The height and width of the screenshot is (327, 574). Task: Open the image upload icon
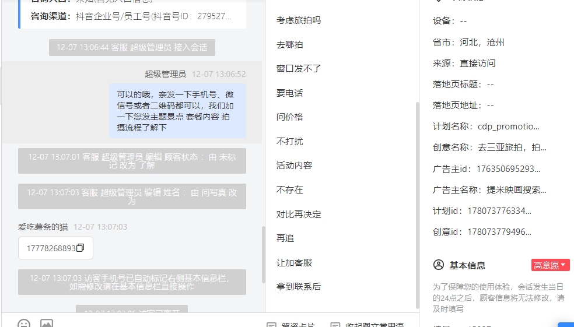tap(47, 324)
